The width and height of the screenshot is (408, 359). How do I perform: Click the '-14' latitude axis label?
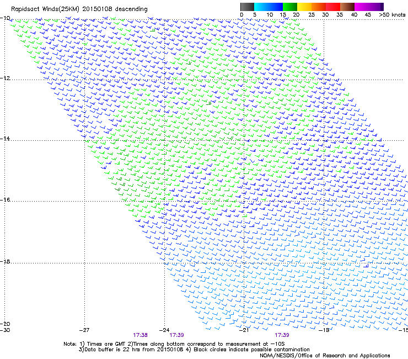pyautogui.click(x=5, y=139)
